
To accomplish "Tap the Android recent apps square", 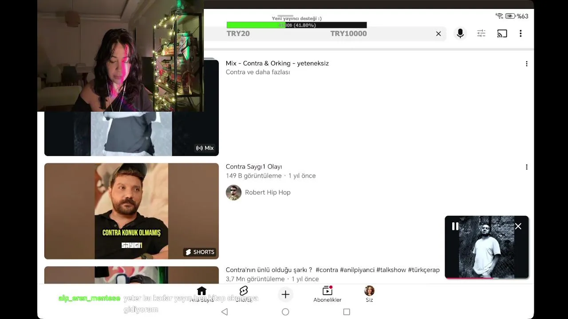I will pyautogui.click(x=347, y=312).
